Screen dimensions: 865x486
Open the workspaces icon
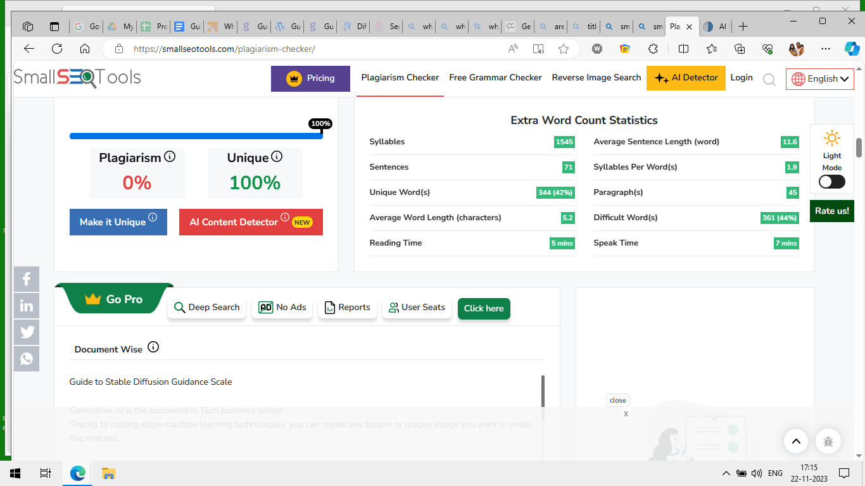point(28,27)
